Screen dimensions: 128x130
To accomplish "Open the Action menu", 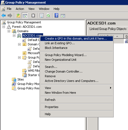I will [20, 9].
